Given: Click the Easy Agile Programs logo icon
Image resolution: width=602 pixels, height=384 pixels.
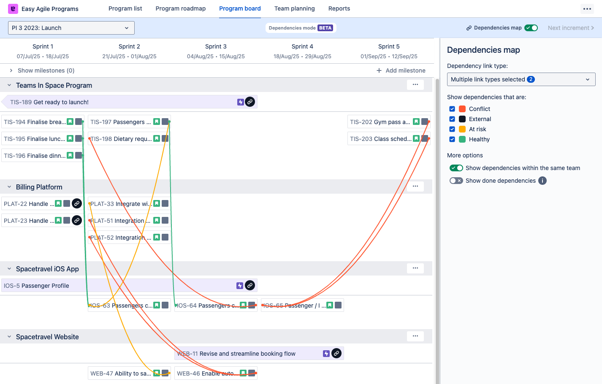Looking at the screenshot, I should 12,8.
